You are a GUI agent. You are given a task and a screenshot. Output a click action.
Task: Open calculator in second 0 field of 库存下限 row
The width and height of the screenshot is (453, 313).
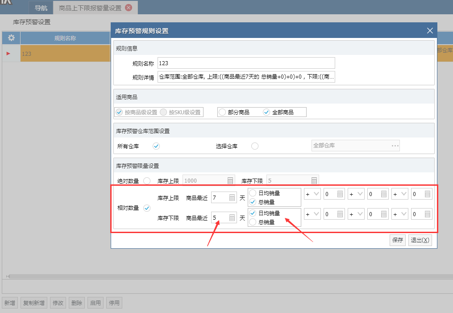384,214
